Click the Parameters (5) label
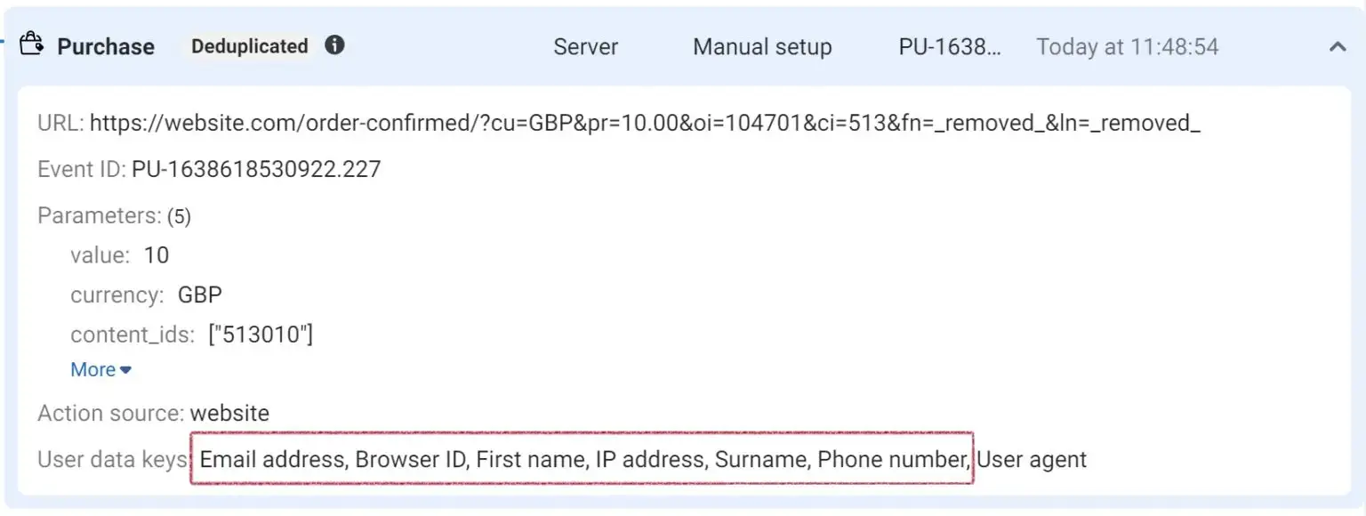Viewport: 1366px width, 516px height. click(114, 215)
